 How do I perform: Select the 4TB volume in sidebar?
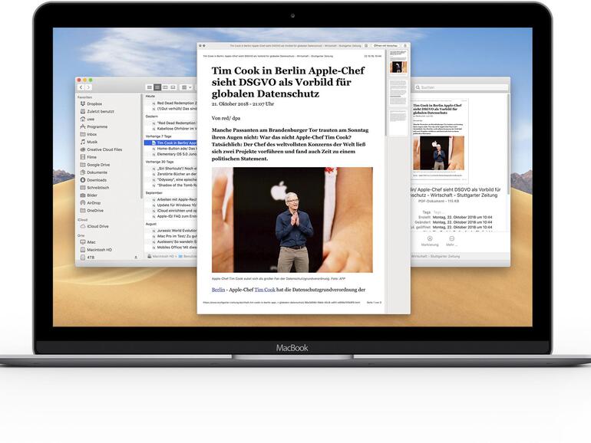87,257
